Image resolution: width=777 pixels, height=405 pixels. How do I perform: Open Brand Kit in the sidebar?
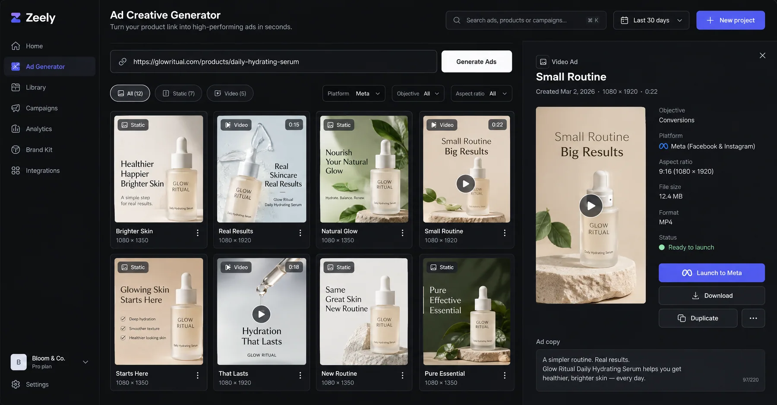(50, 149)
